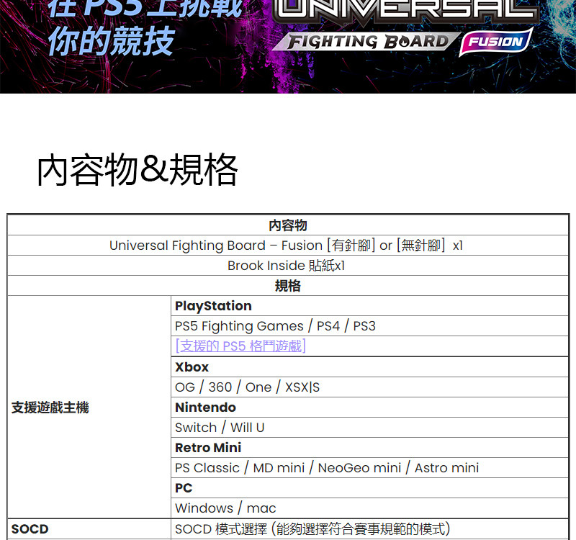Click the Windows / mac cell
576x540 pixels.
[369, 508]
